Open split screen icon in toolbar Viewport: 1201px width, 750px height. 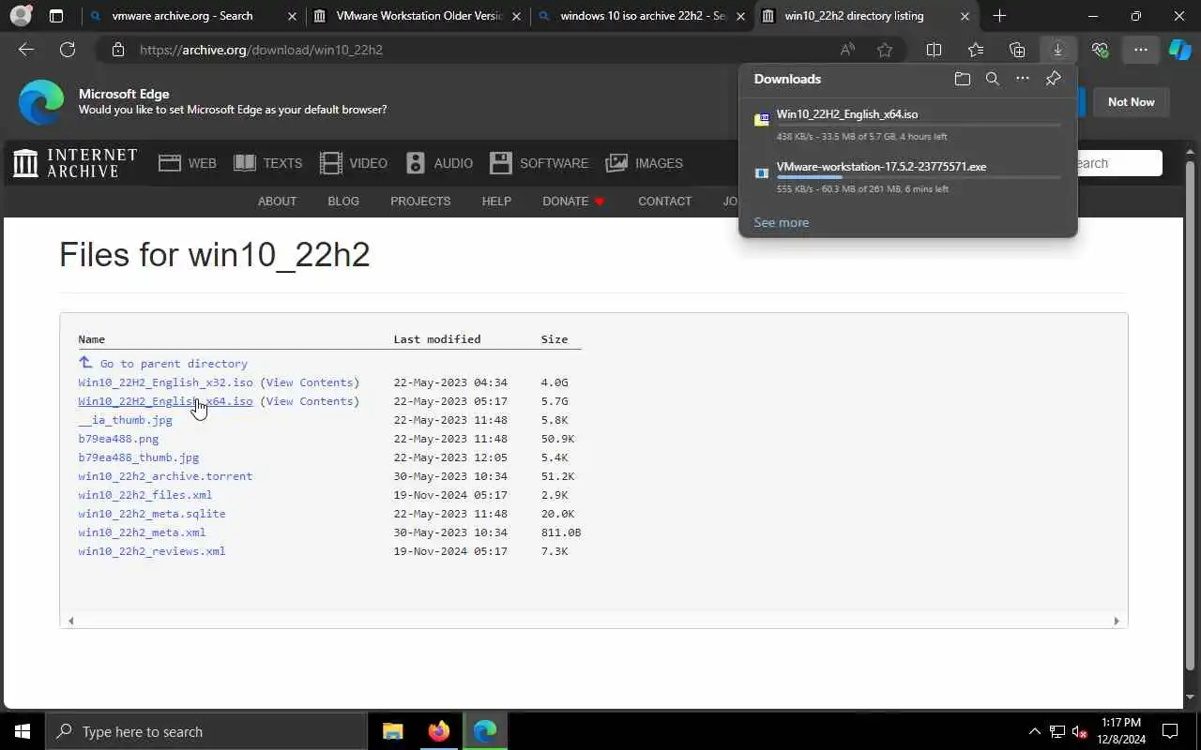tap(934, 50)
